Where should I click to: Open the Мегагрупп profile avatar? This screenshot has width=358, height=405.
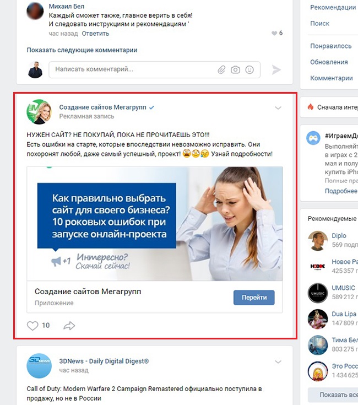coord(39,111)
